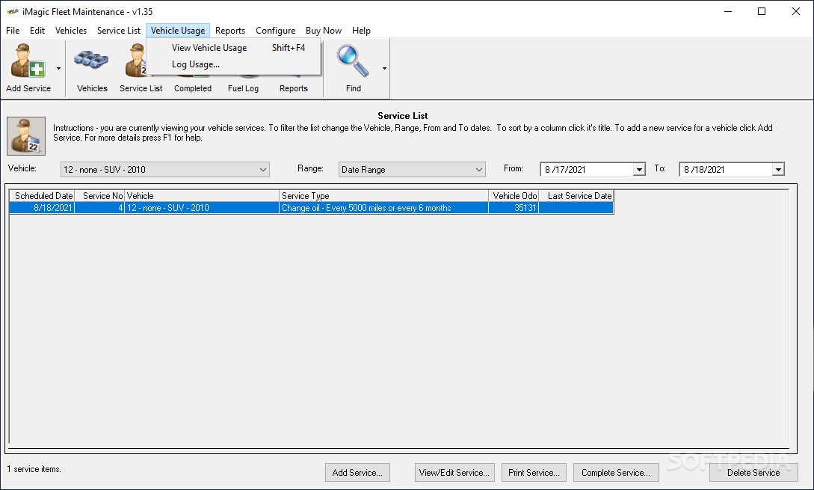Open the Service List menu
This screenshot has width=814, height=490.
[119, 31]
